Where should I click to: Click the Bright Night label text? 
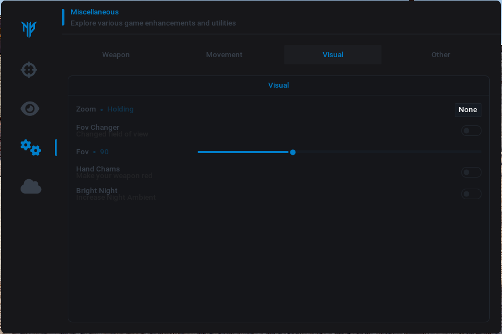click(x=97, y=190)
